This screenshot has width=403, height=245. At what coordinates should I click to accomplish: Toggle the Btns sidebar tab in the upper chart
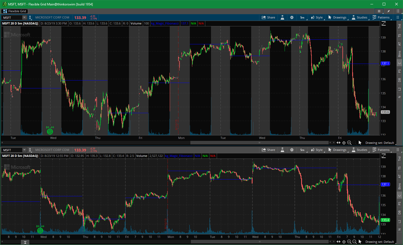(x=399, y=54)
